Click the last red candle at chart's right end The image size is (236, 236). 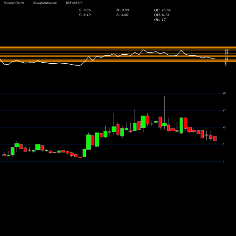coord(215,138)
